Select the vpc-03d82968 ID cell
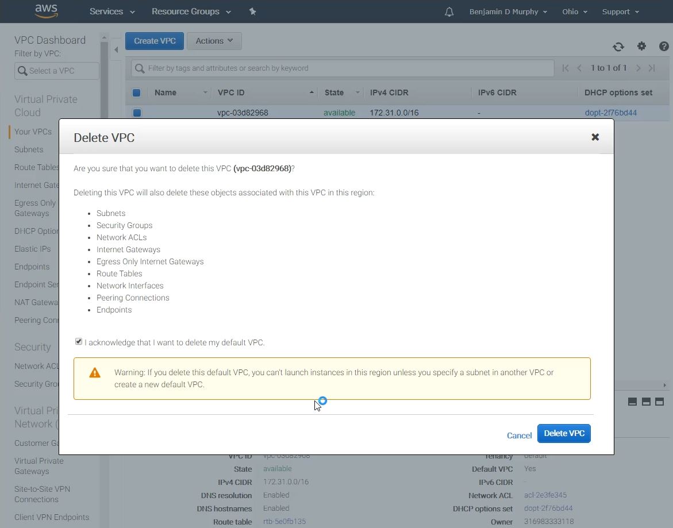The image size is (673, 528). pyautogui.click(x=243, y=113)
